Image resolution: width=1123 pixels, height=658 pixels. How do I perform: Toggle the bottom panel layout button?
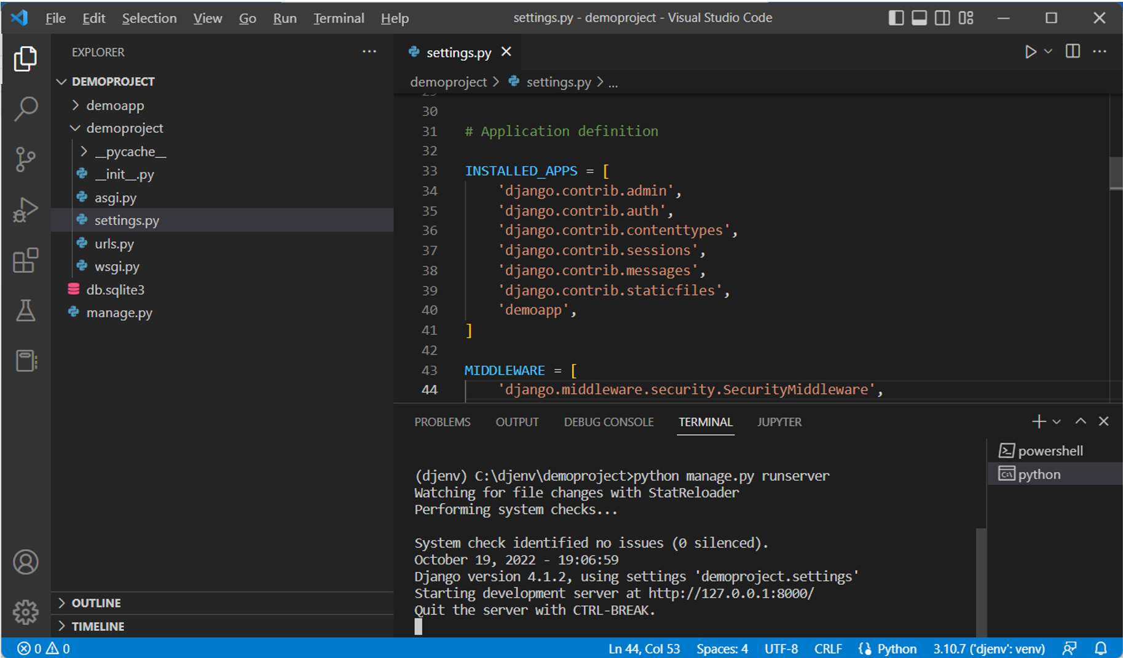click(919, 18)
